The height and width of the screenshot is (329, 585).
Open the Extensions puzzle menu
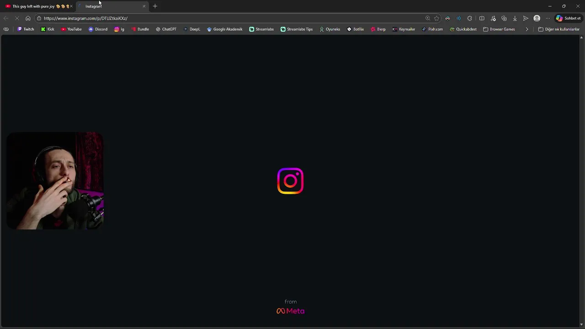(x=469, y=18)
